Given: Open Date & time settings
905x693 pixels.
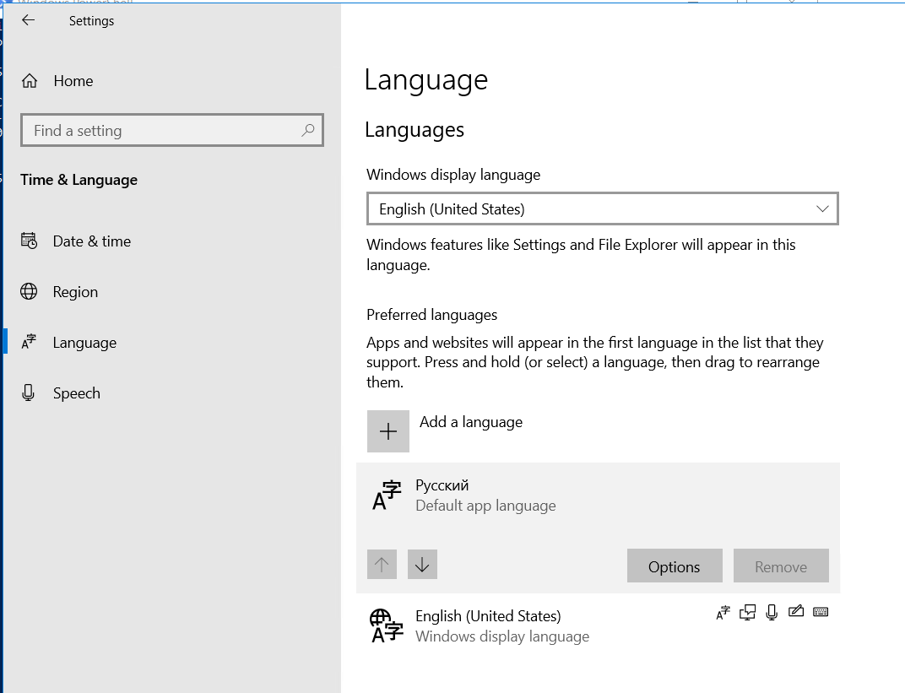Looking at the screenshot, I should point(91,241).
